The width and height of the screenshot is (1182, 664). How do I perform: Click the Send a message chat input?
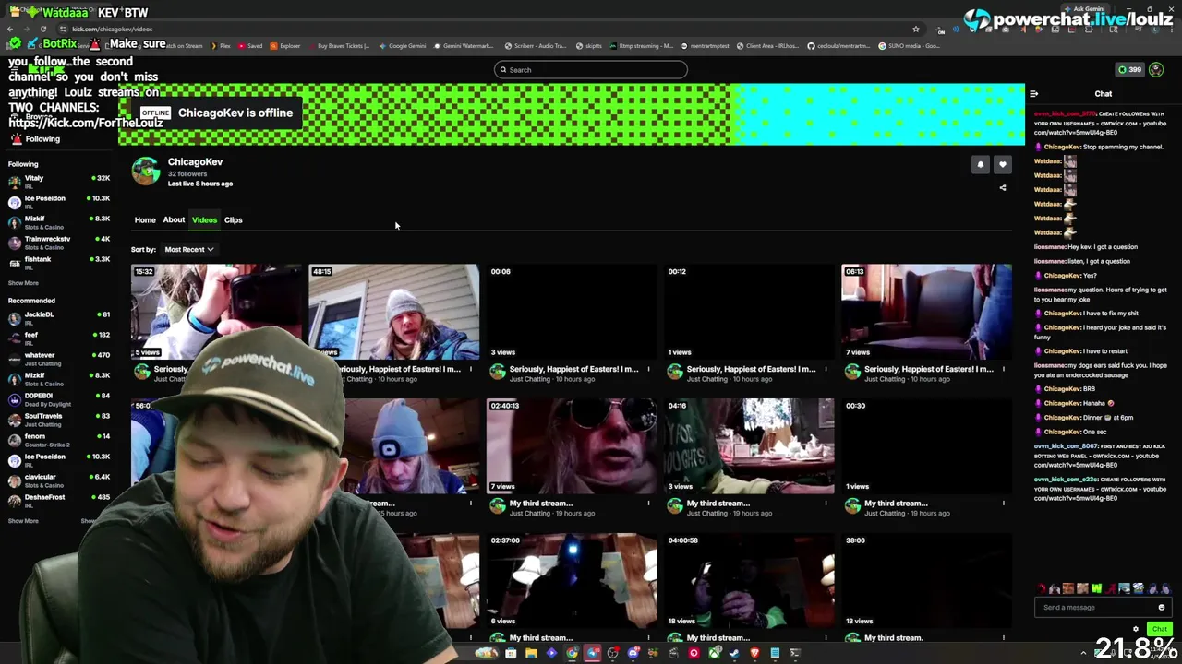point(1104,607)
